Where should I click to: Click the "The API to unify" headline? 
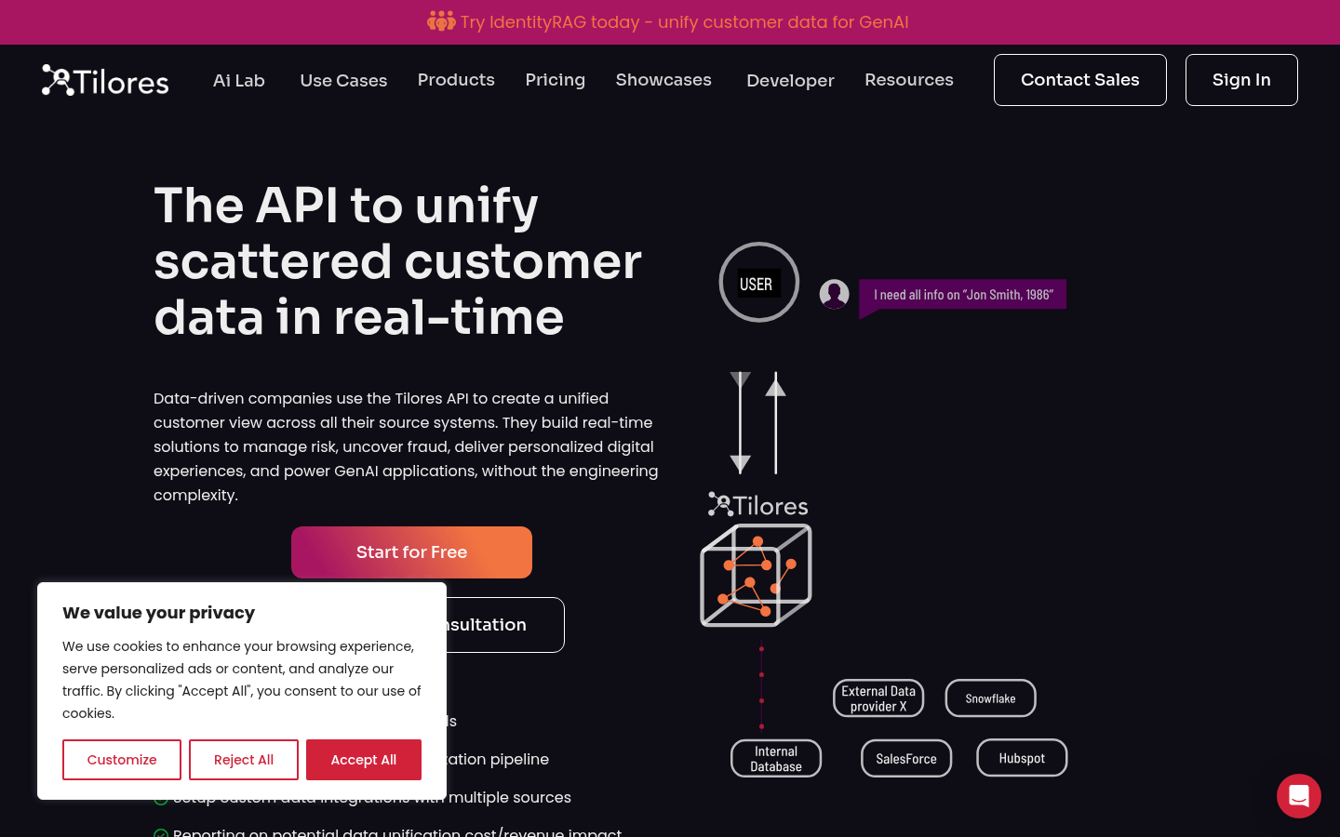(x=397, y=261)
